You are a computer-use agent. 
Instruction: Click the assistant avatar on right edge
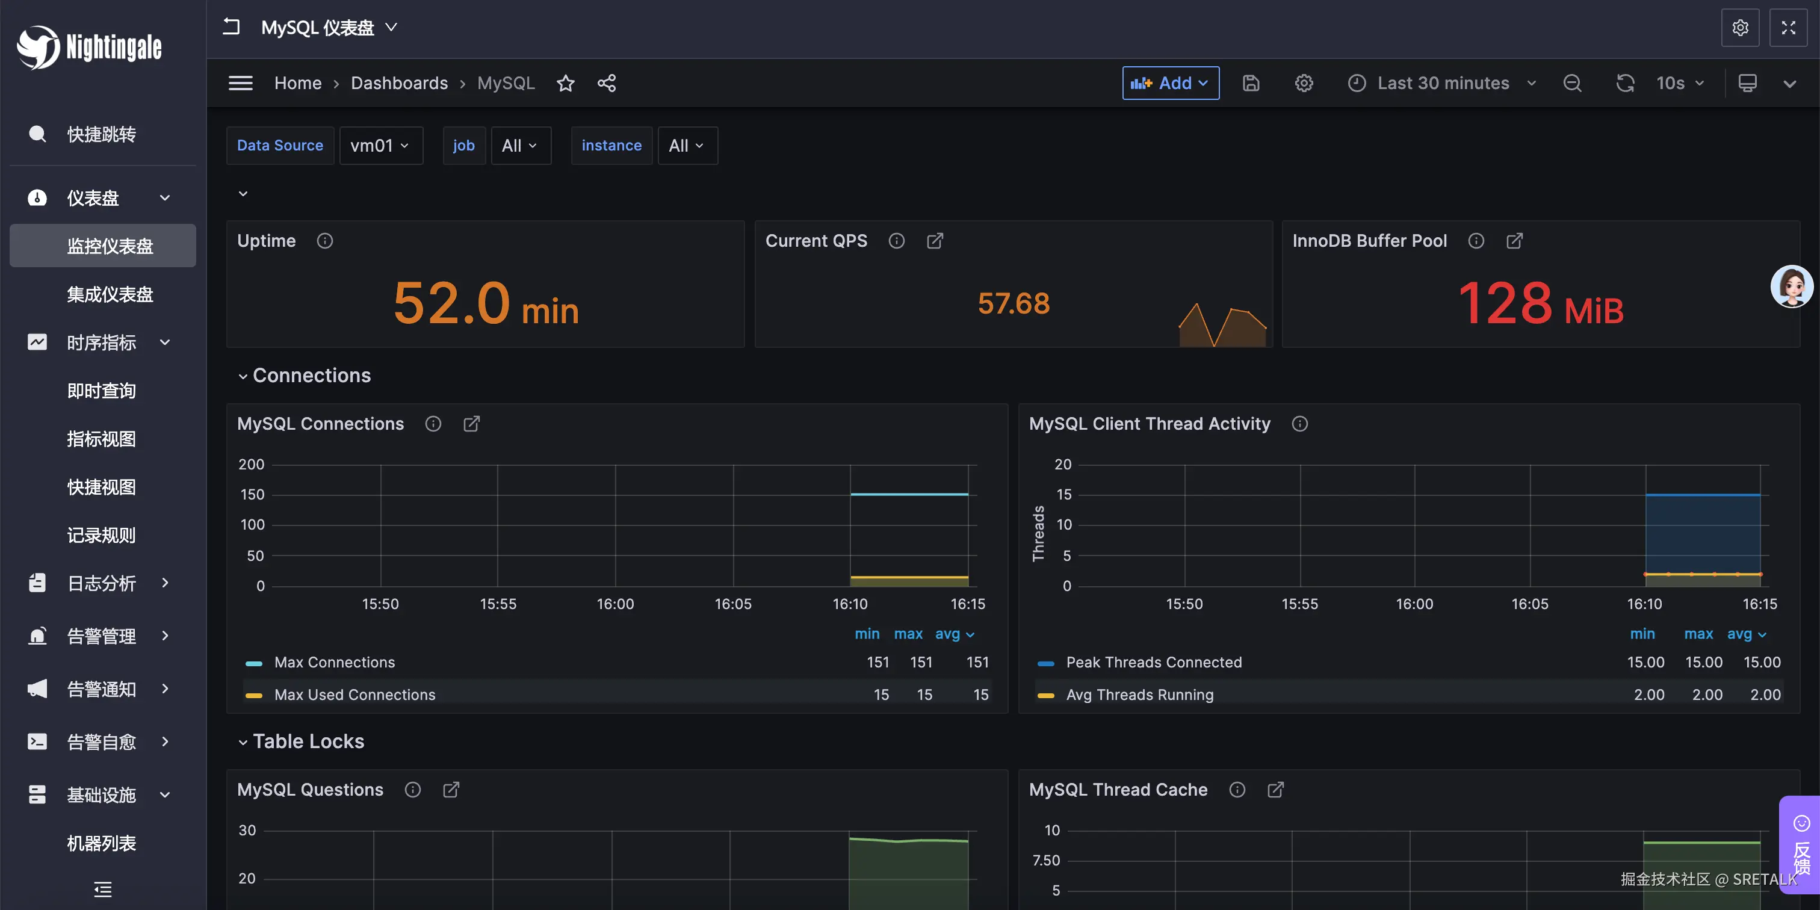pyautogui.click(x=1791, y=286)
